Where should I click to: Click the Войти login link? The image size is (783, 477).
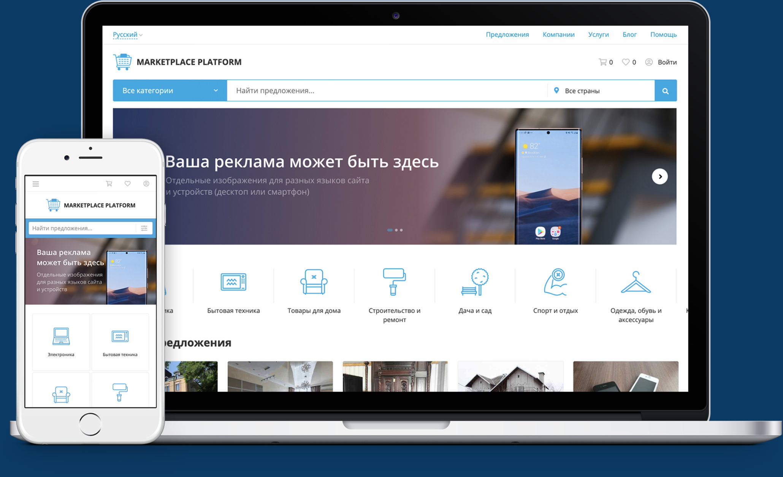[667, 62]
